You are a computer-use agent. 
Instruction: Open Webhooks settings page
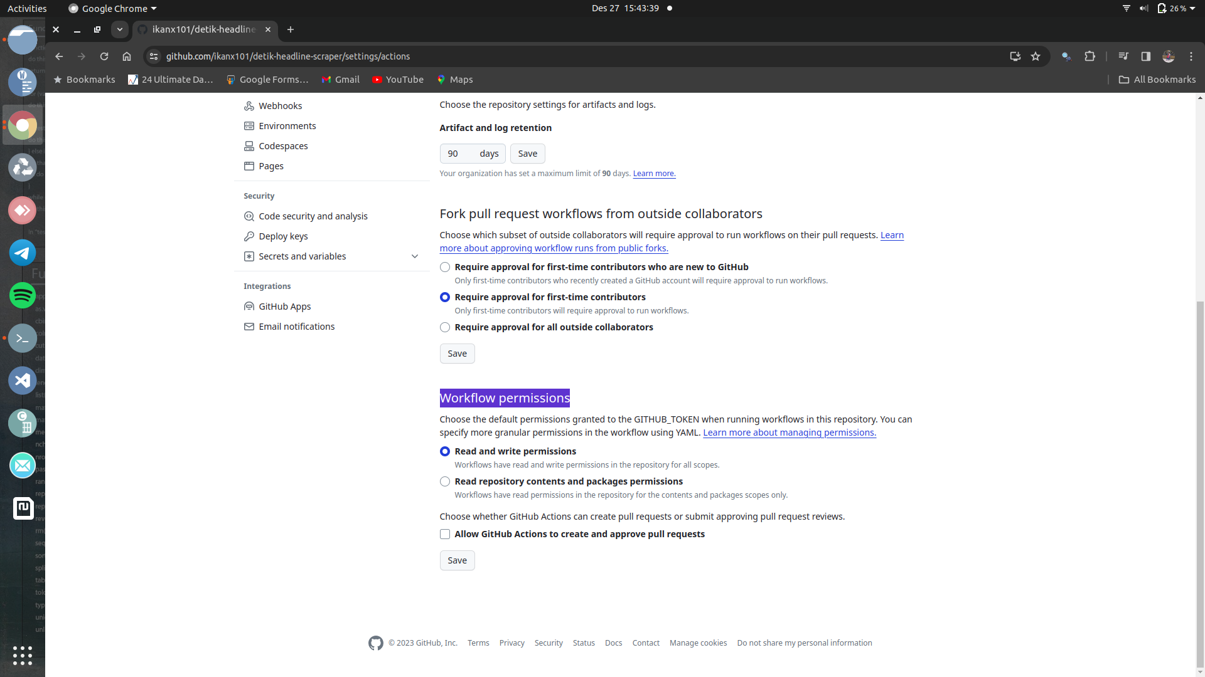pyautogui.click(x=280, y=106)
